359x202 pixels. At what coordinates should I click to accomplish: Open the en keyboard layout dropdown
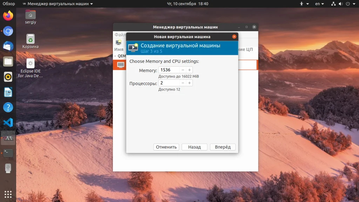coord(319,4)
